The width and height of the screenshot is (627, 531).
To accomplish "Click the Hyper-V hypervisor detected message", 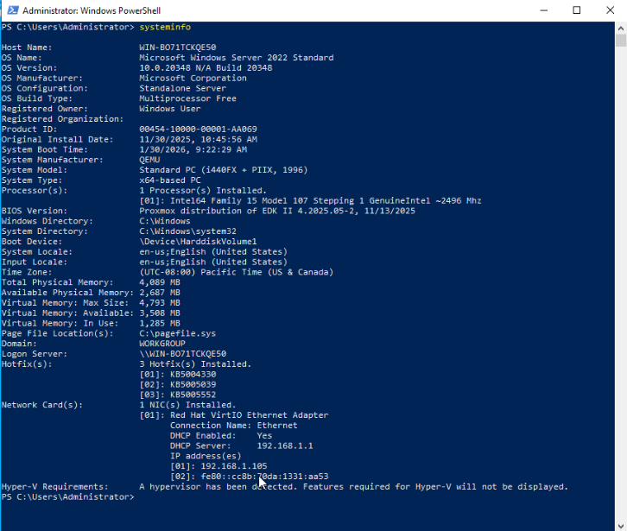I will (353, 487).
